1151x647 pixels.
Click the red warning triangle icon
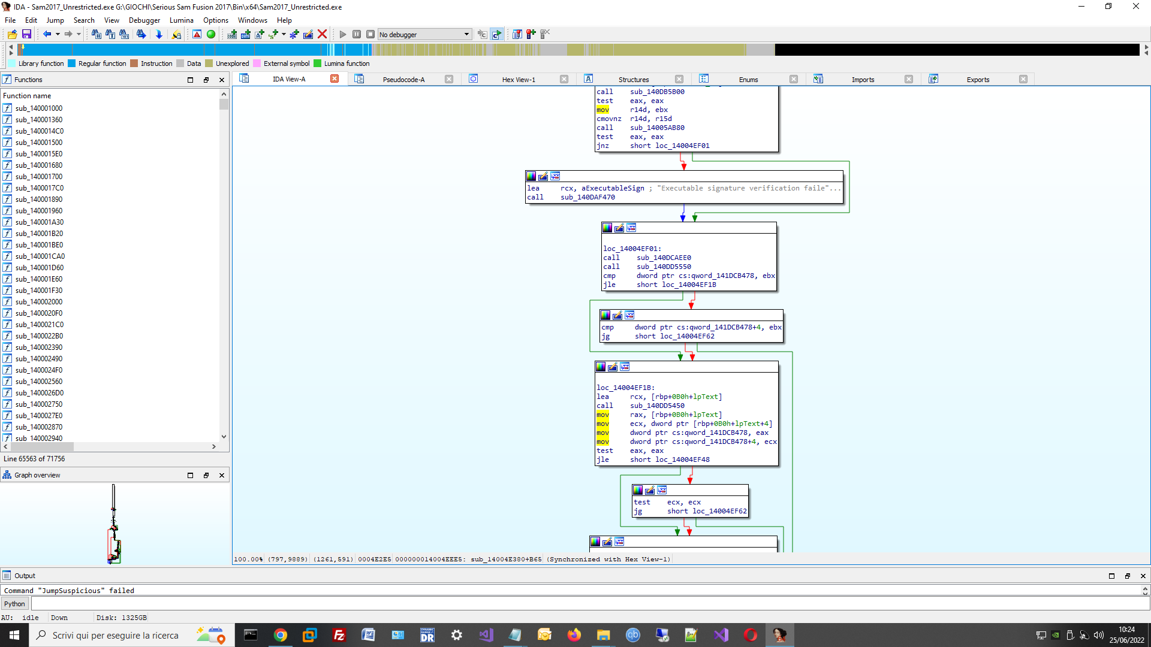tap(197, 34)
